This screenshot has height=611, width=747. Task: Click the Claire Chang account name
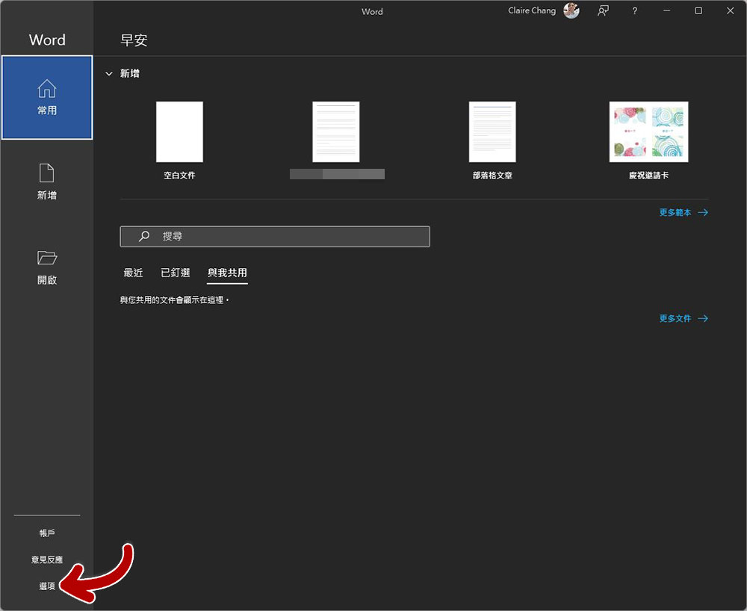532,10
